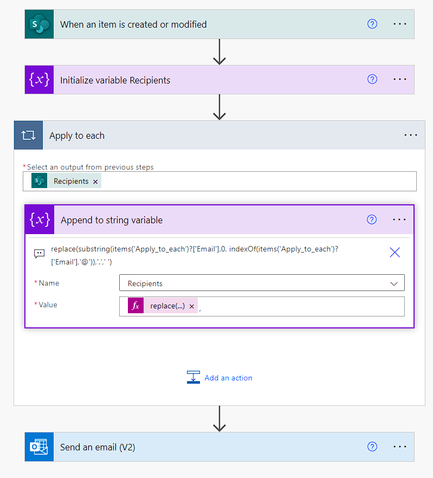
Task: Click the Initialize variable {x} icon
Action: [38, 79]
